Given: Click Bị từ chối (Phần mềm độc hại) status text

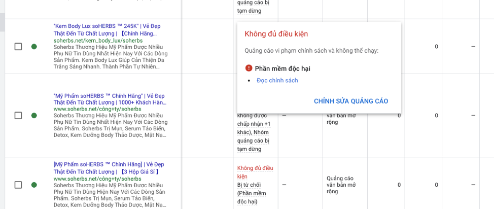Looking at the screenshot, I should point(252,193).
